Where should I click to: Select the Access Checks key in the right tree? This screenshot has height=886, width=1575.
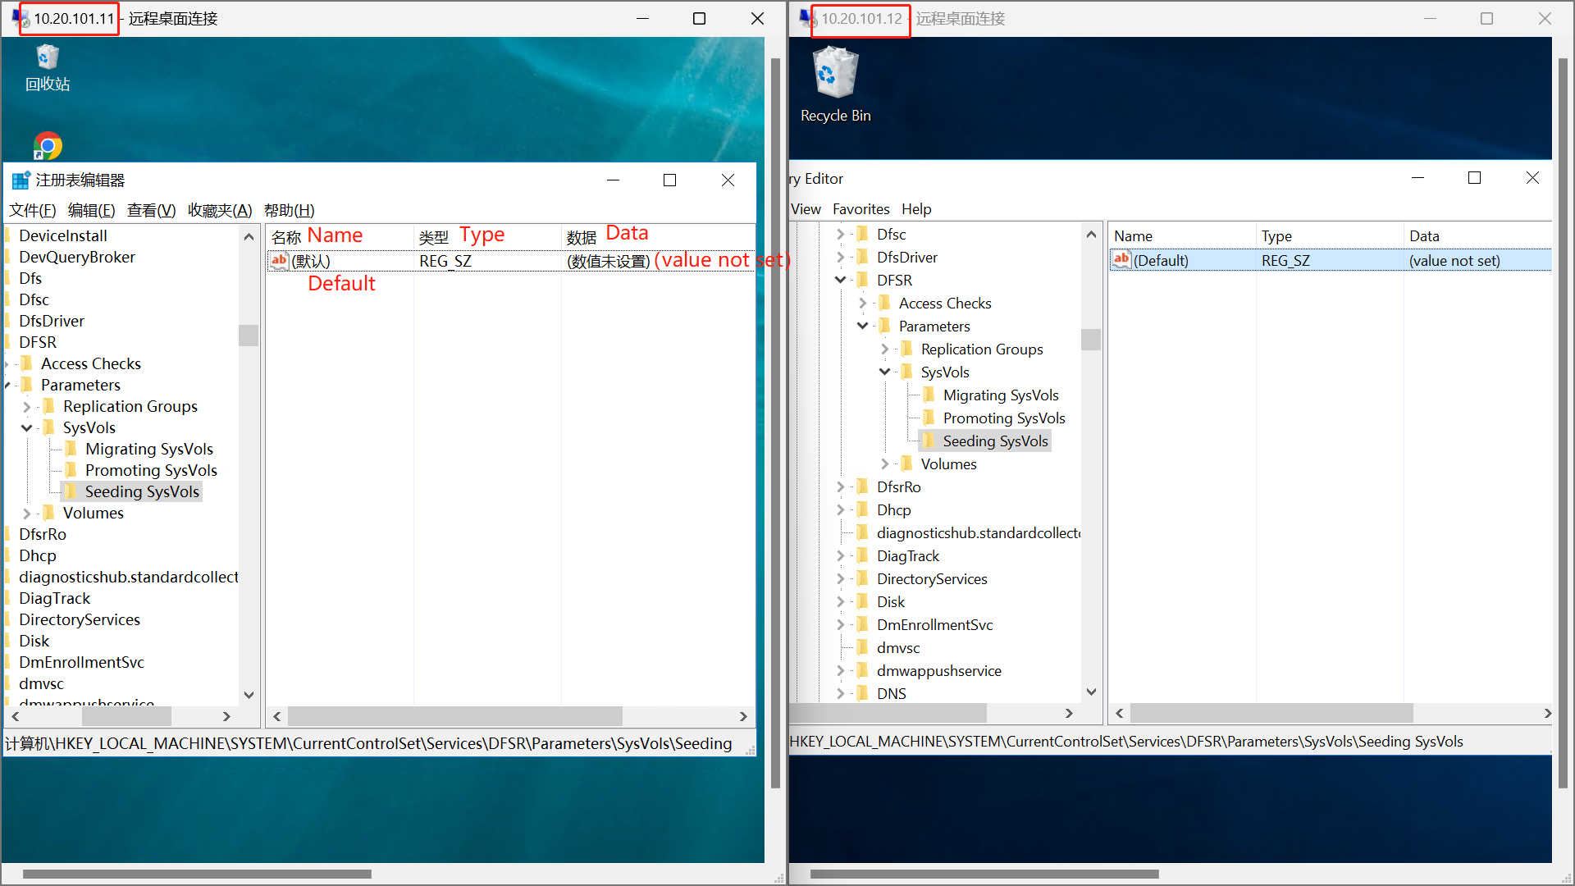click(x=944, y=304)
